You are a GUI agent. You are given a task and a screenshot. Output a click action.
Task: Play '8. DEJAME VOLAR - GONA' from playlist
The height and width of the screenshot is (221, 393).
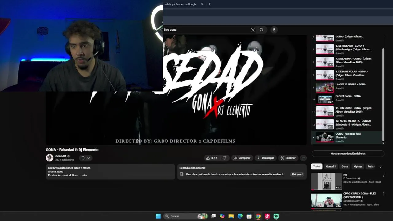(x=347, y=75)
